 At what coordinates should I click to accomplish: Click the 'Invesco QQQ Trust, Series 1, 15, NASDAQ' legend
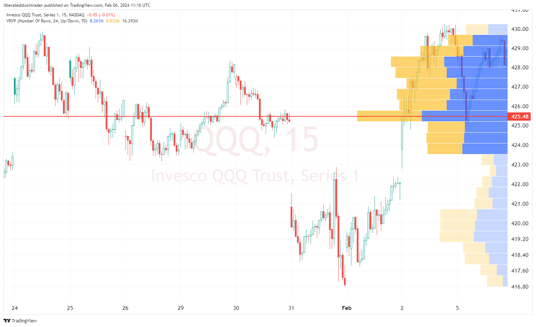tap(45, 15)
